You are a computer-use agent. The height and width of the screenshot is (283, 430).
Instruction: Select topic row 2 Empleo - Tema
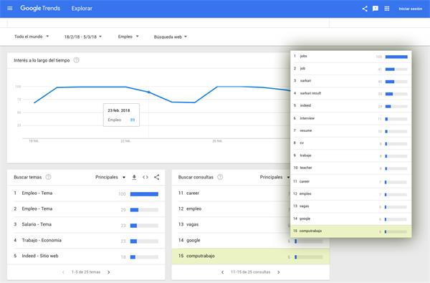pyautogui.click(x=86, y=209)
